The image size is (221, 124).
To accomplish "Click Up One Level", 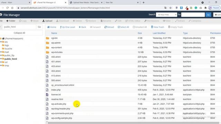I will 68,27.
